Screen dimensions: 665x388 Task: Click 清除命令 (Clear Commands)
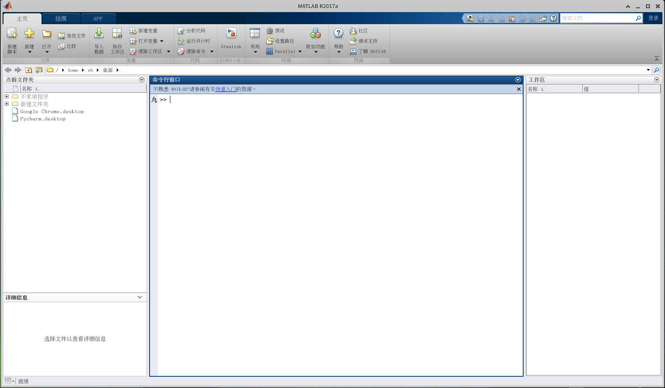(192, 51)
